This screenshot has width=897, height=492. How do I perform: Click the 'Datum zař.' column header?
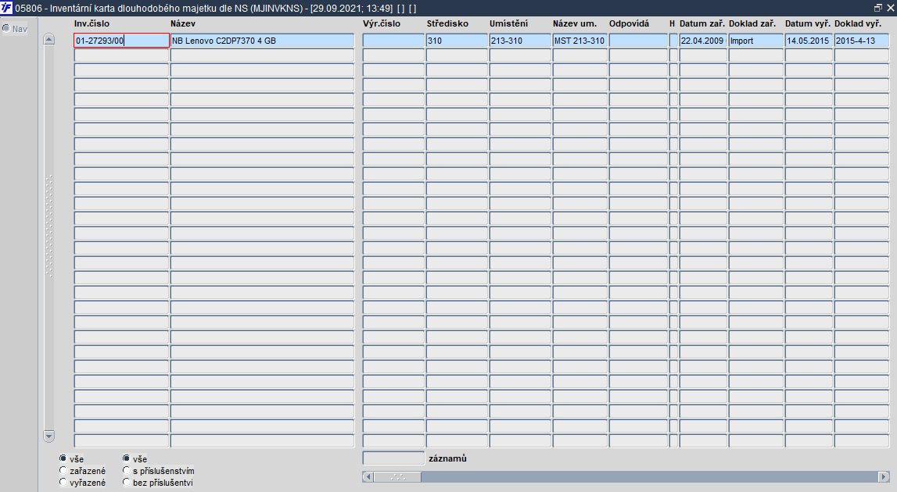tap(702, 23)
